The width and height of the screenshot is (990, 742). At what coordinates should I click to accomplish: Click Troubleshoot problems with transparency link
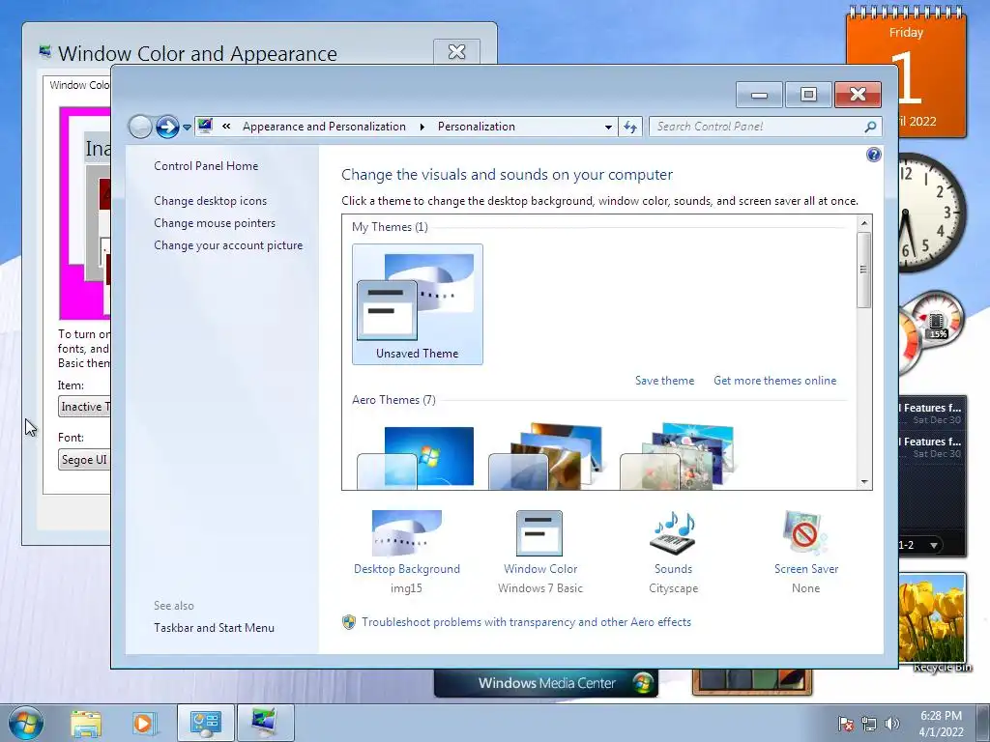[527, 622]
